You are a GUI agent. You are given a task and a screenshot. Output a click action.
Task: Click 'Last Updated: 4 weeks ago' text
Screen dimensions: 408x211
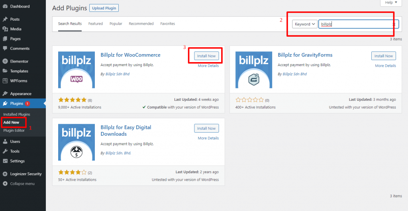196,100
